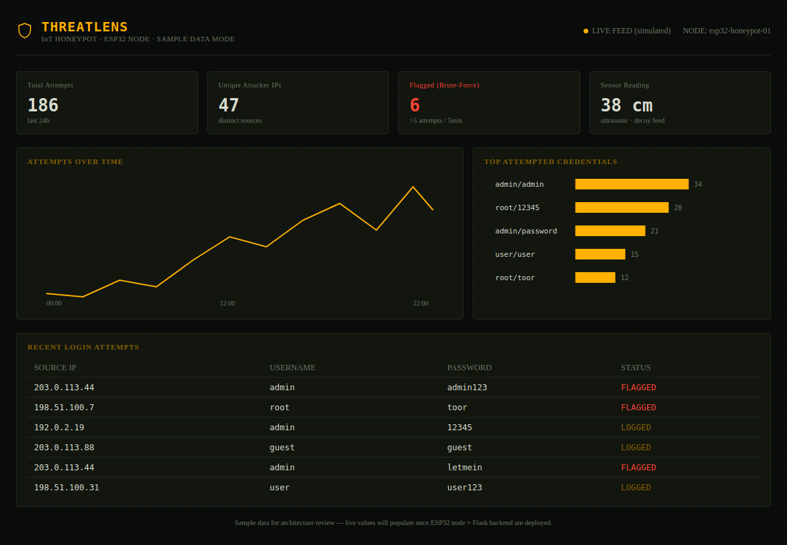
Task: Click the SOURCE IP column header
Action: point(55,368)
